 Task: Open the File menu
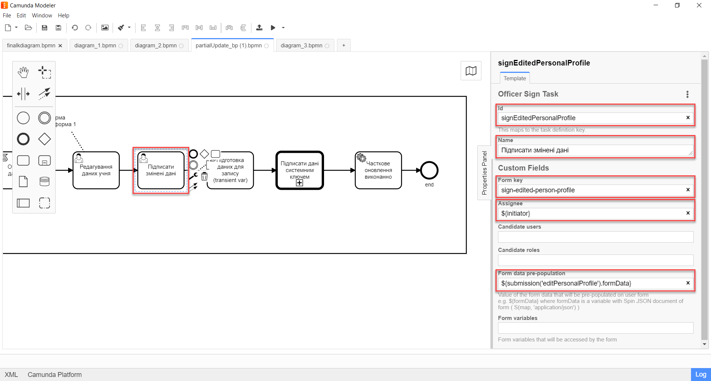click(7, 16)
